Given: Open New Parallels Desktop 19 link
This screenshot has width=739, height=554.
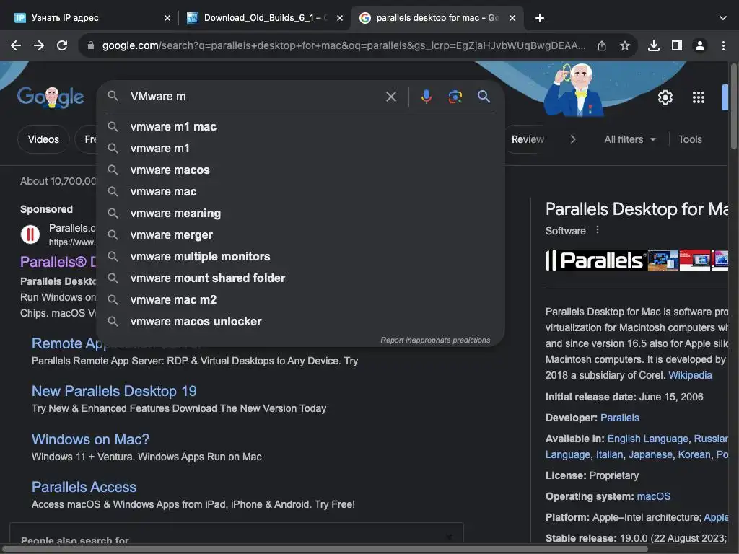Looking at the screenshot, I should (114, 391).
